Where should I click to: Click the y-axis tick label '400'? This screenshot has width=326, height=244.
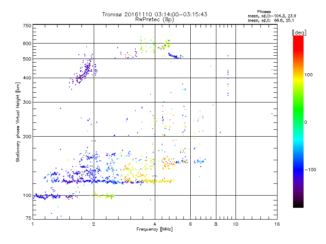[27, 78]
